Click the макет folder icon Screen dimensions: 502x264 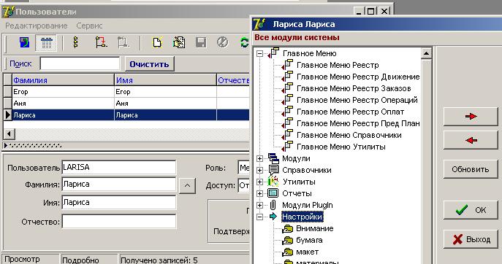pyautogui.click(x=288, y=252)
